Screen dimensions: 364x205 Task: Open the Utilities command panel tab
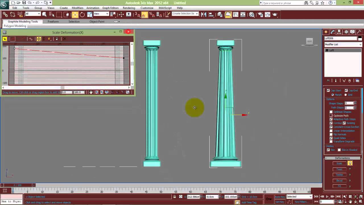click(359, 32)
